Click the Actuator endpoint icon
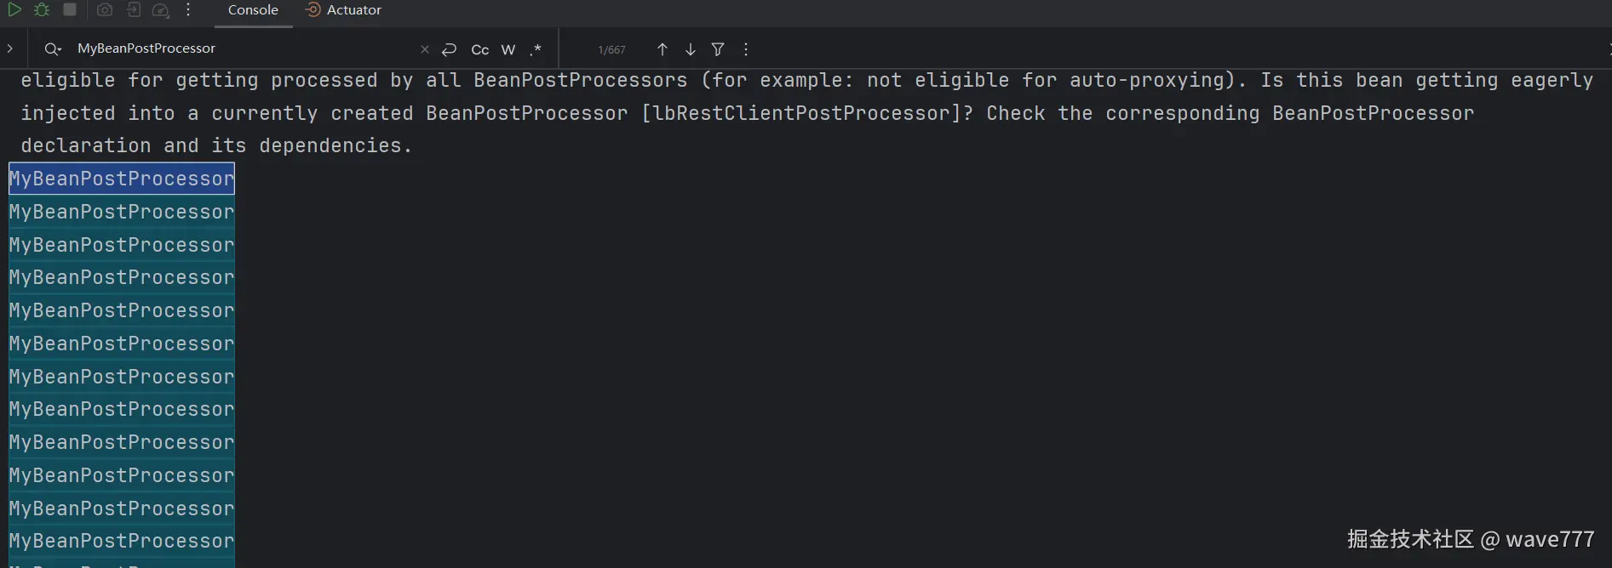Screen dimensions: 1612x568 tap(314, 10)
